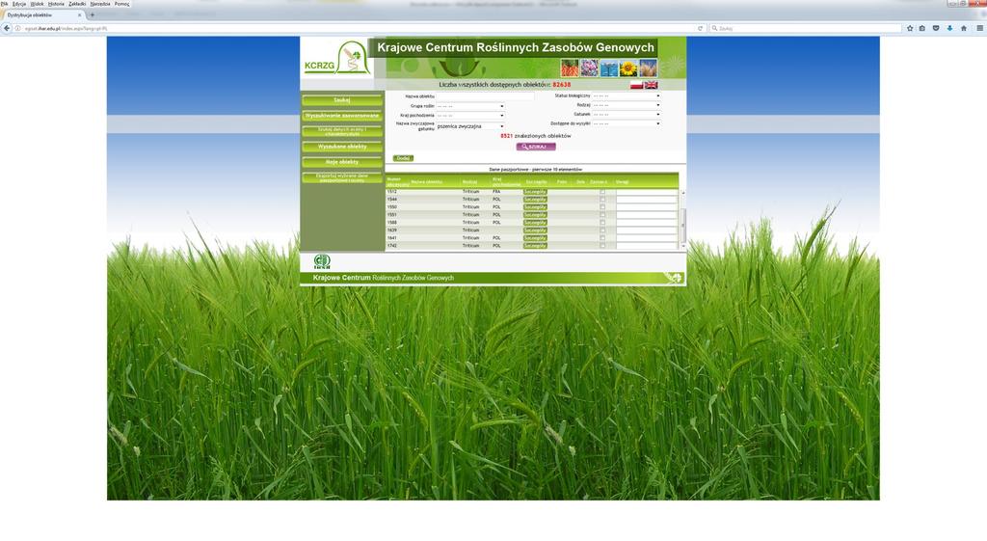Open the Historia menu
The width and height of the screenshot is (987, 541).
click(x=56, y=4)
